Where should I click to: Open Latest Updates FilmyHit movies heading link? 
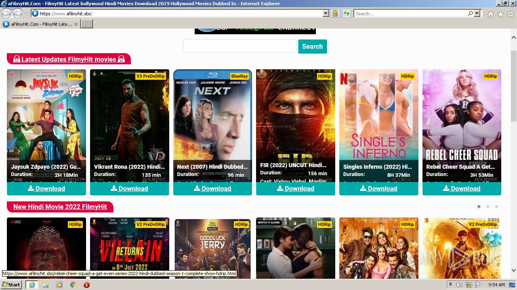tap(69, 59)
